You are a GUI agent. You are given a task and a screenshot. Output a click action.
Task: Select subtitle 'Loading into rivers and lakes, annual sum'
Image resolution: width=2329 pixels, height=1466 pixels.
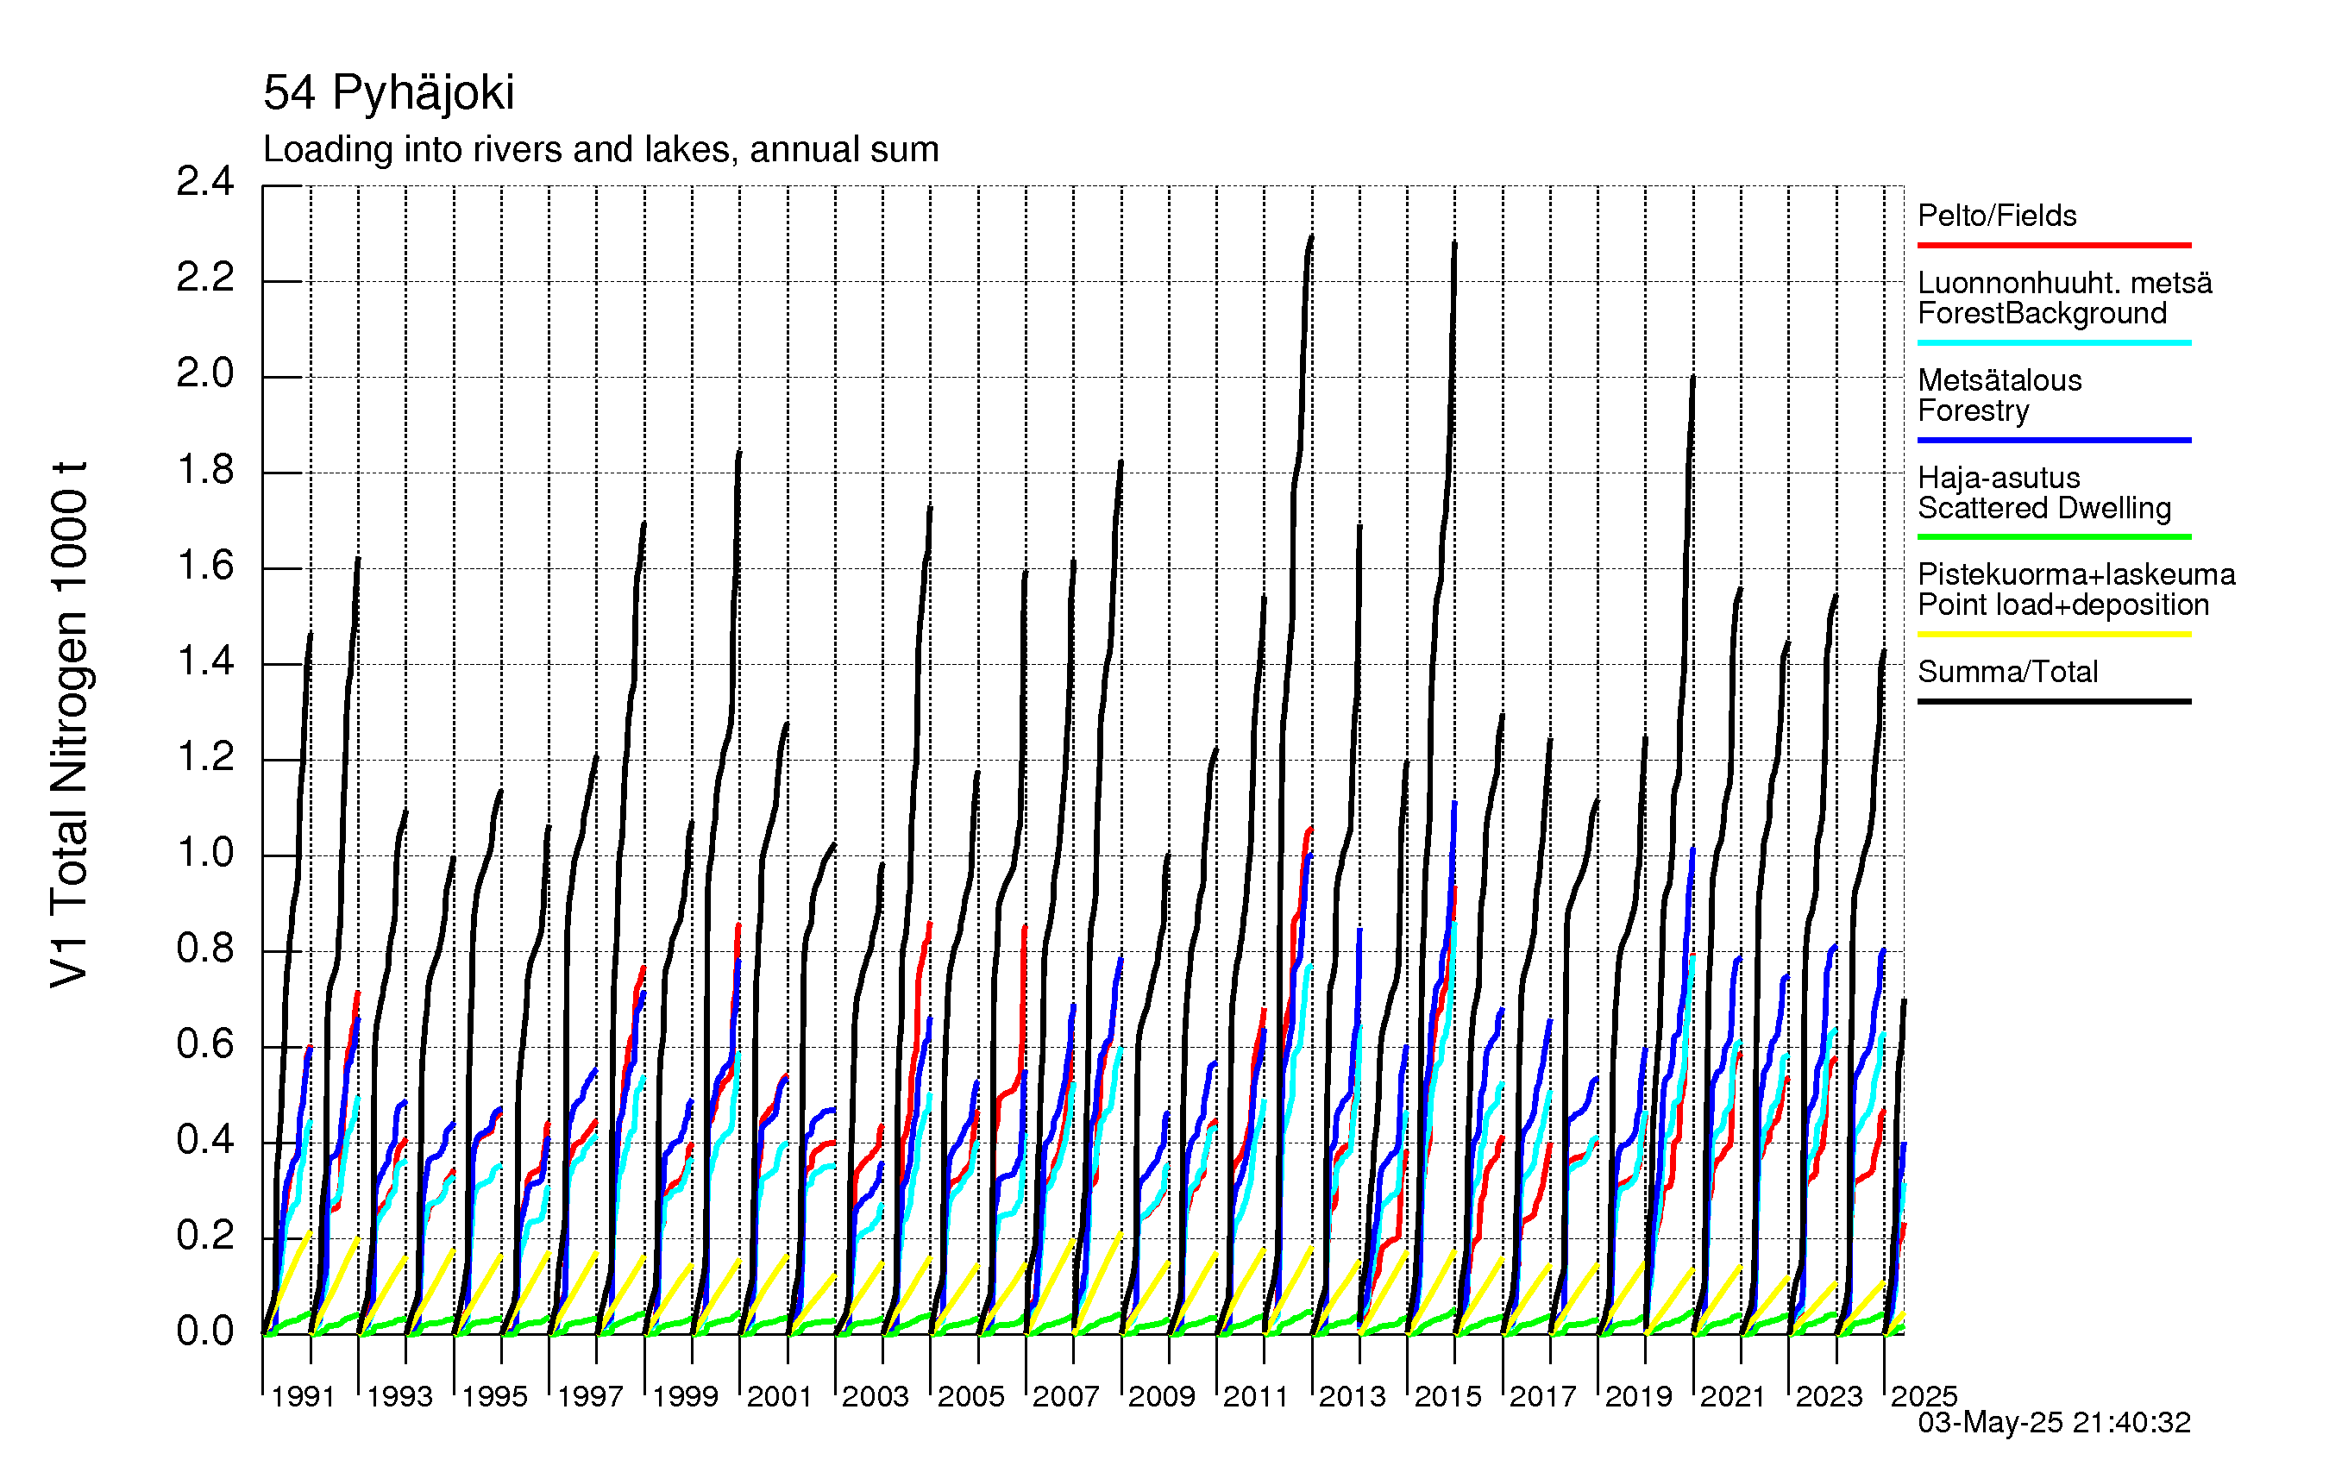[600, 150]
